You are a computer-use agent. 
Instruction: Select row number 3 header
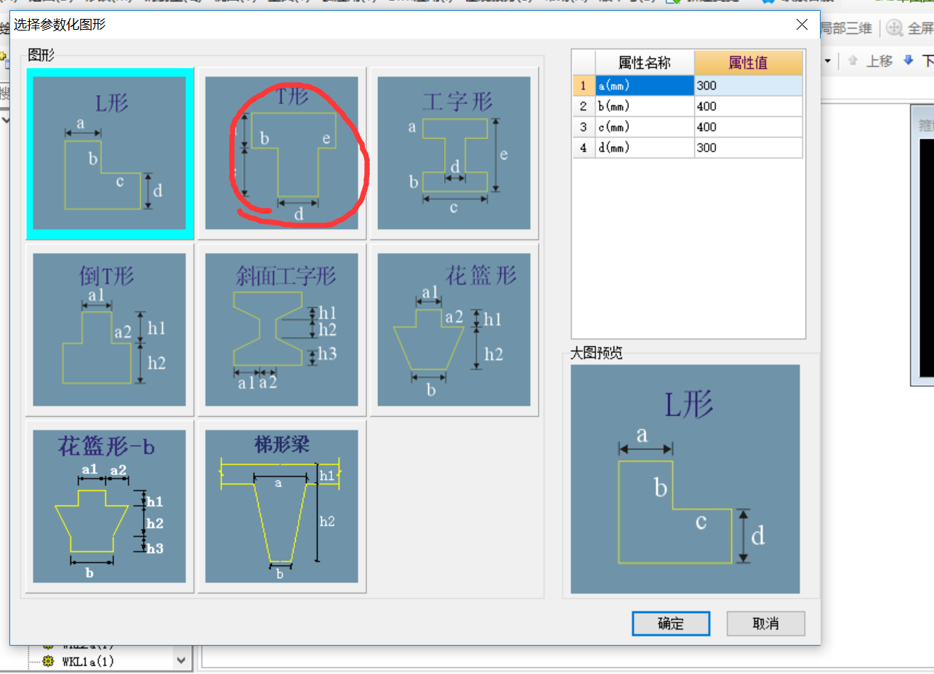[x=584, y=127]
